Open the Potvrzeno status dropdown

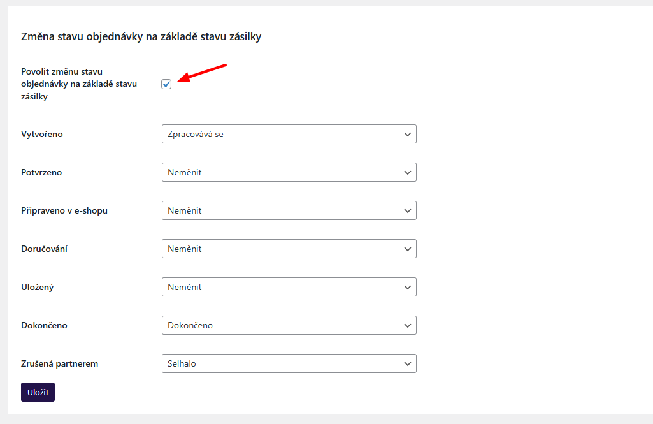tap(289, 172)
